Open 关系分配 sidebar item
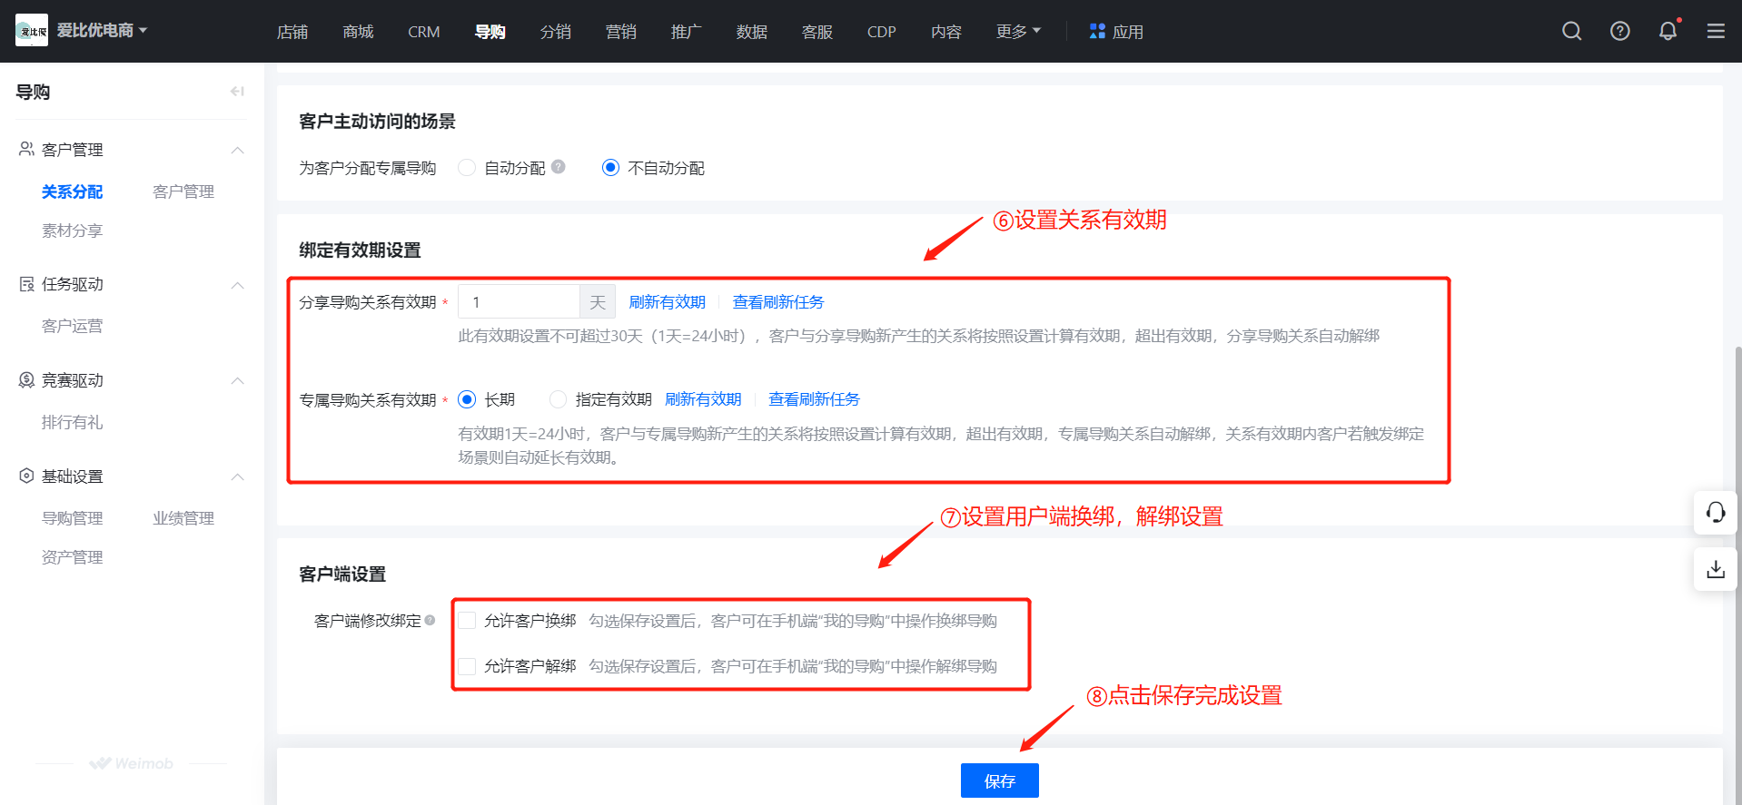Viewport: 1742px width, 805px height. [73, 191]
